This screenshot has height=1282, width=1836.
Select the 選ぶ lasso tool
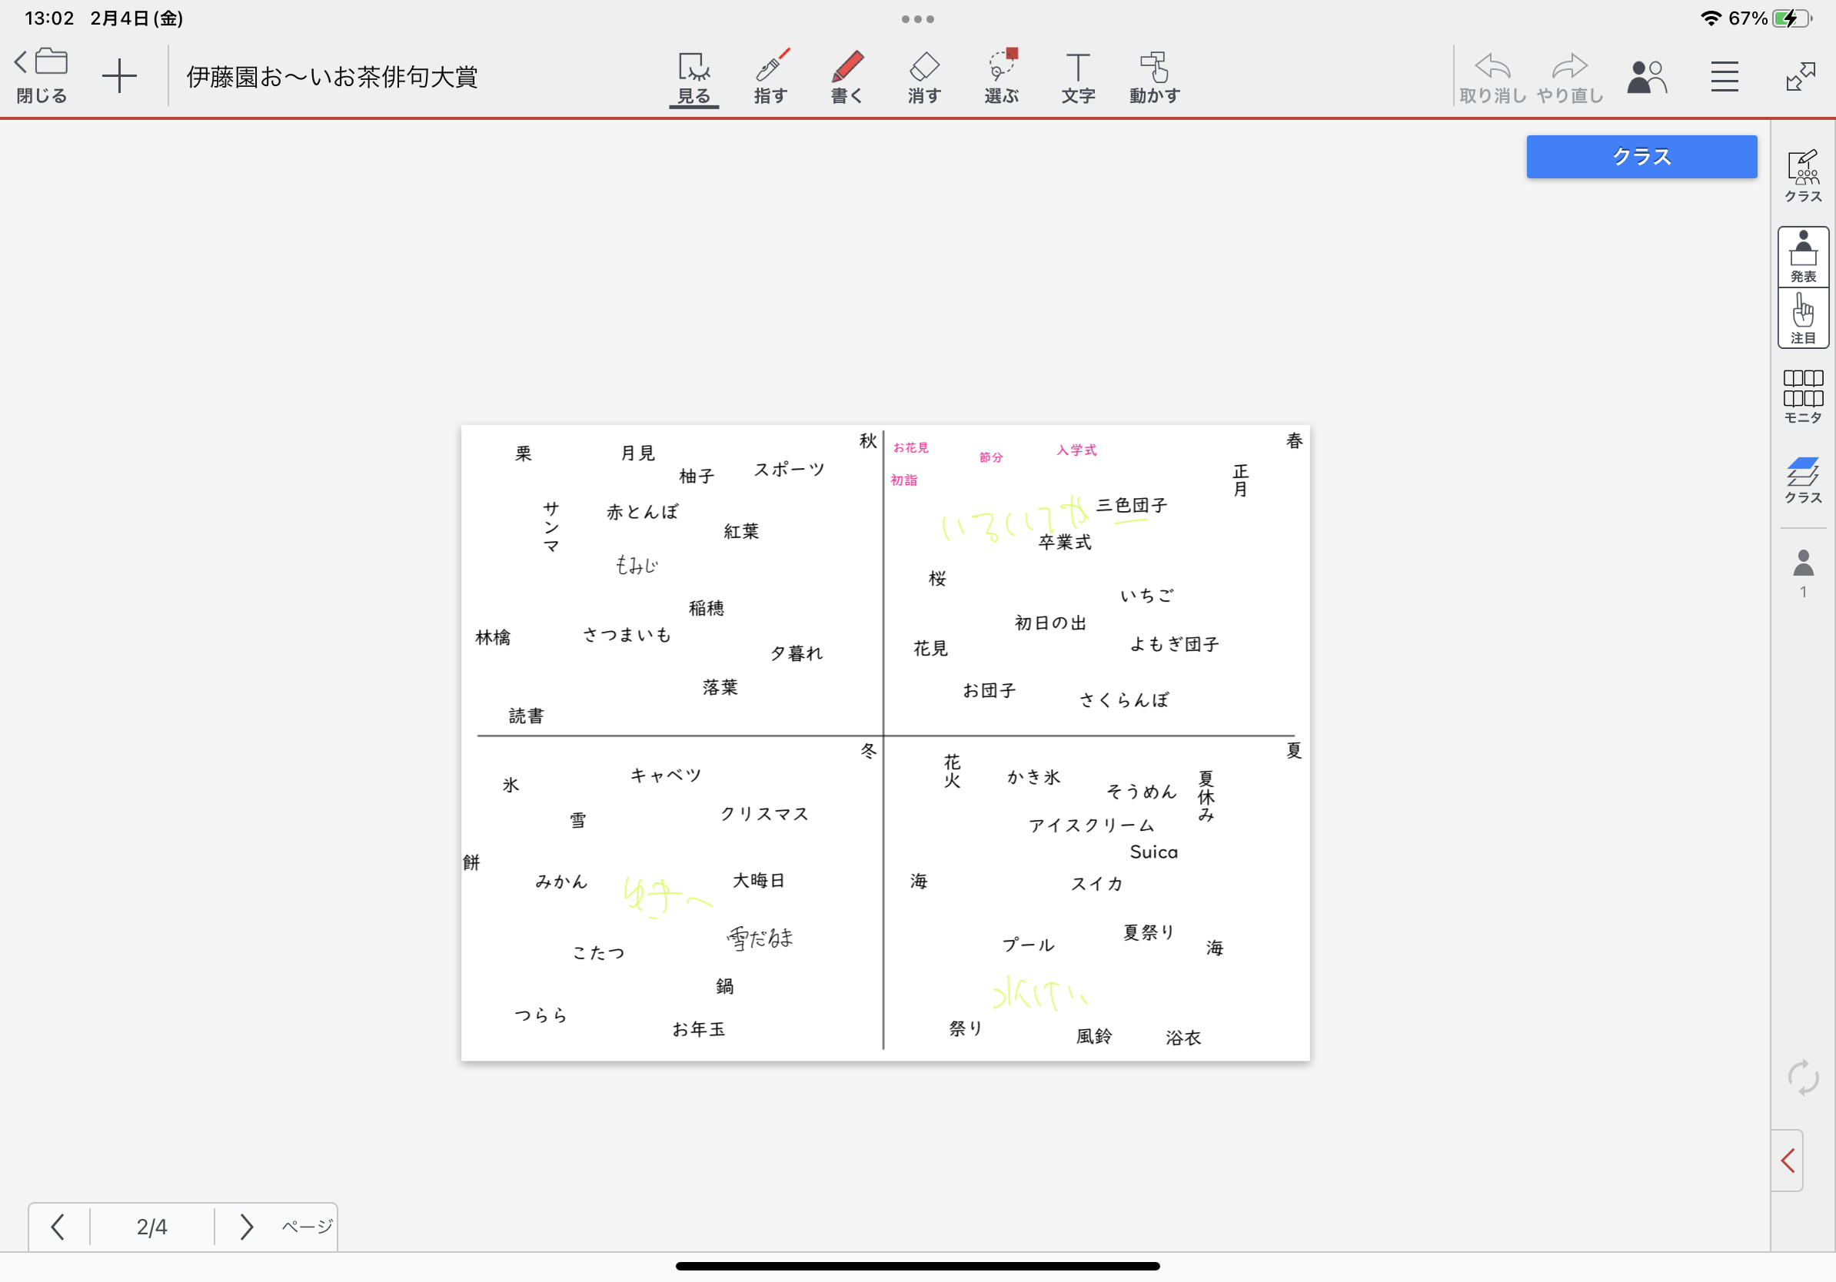click(x=1001, y=78)
